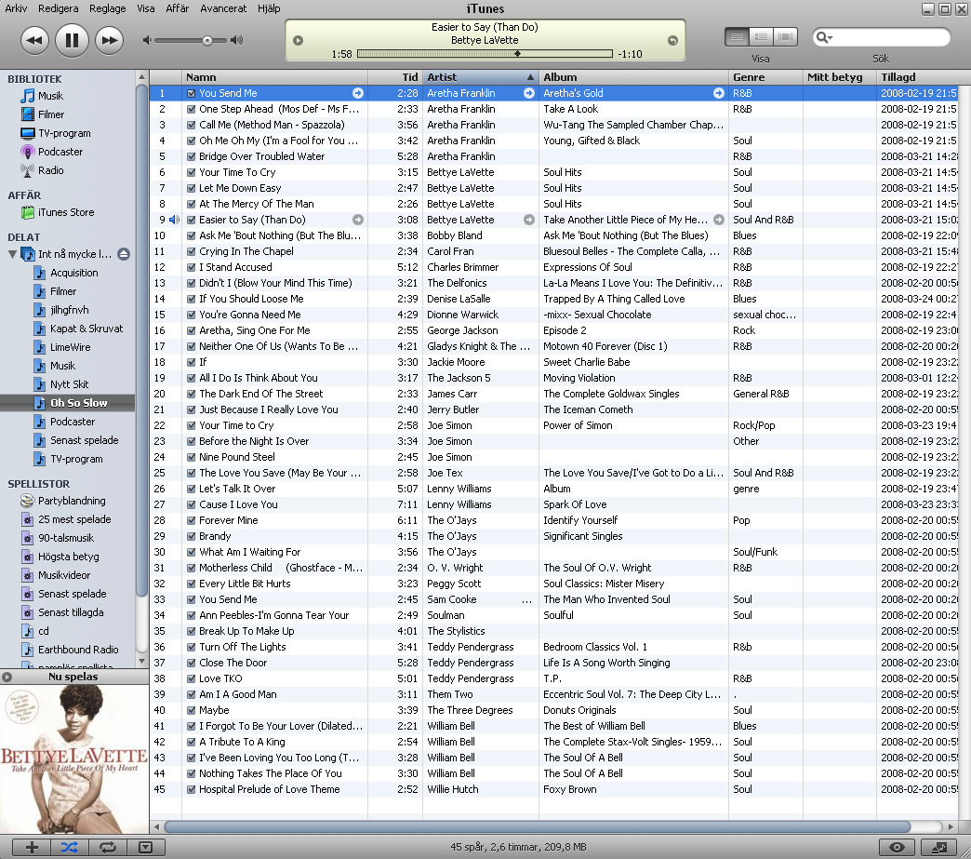This screenshot has width=971, height=859.
Task: Select track Nothing Takes The Place Of You
Action: pos(270,773)
